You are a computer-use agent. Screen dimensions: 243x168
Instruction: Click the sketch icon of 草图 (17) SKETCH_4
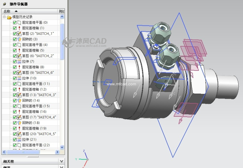pyautogui.click(x=19, y=117)
